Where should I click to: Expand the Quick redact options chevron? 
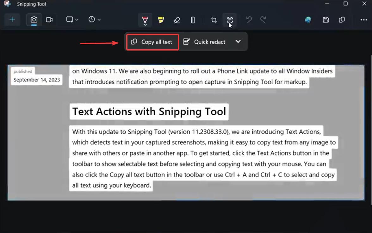[x=238, y=42]
